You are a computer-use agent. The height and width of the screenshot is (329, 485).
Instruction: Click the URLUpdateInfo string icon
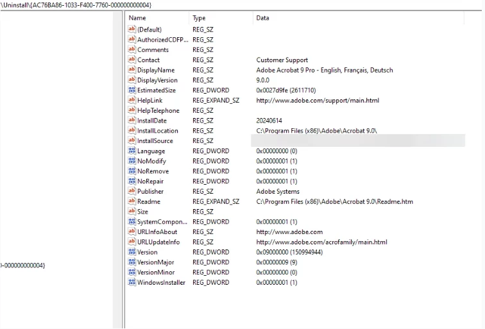click(x=132, y=242)
